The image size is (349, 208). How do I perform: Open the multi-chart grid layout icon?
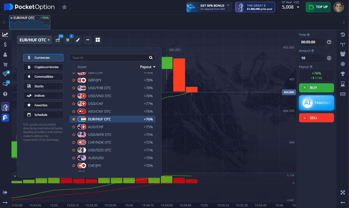pyautogui.click(x=98, y=40)
